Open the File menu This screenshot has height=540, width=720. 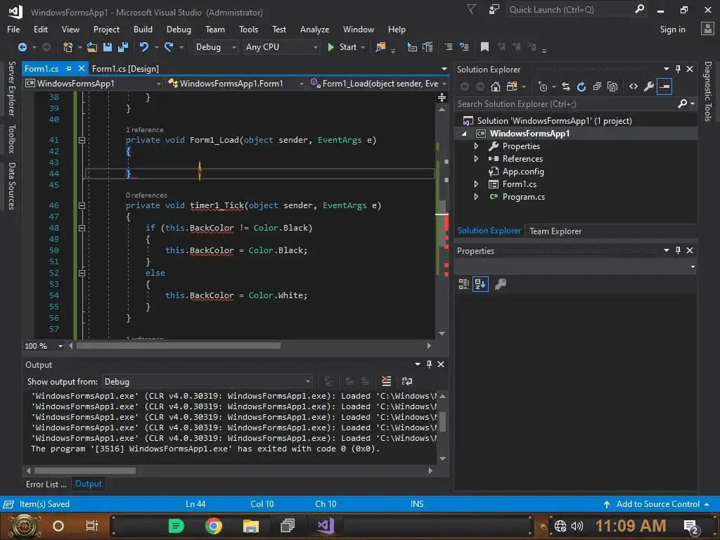(x=13, y=30)
